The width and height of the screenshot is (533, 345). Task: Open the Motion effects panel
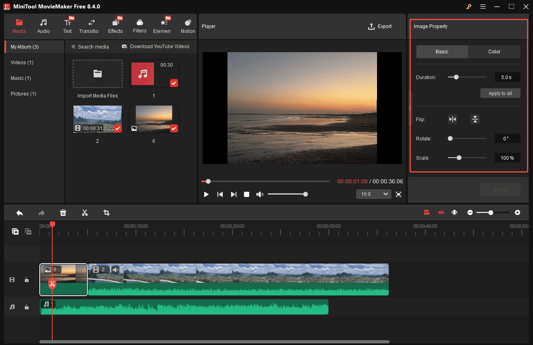coord(187,26)
